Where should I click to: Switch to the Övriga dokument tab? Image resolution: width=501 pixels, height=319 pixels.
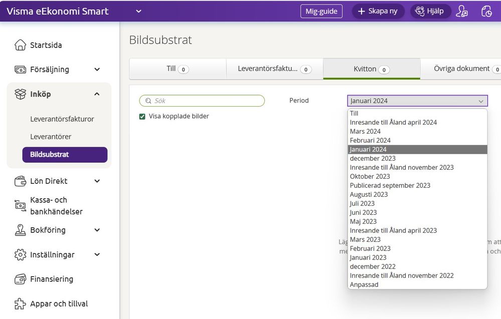click(461, 69)
